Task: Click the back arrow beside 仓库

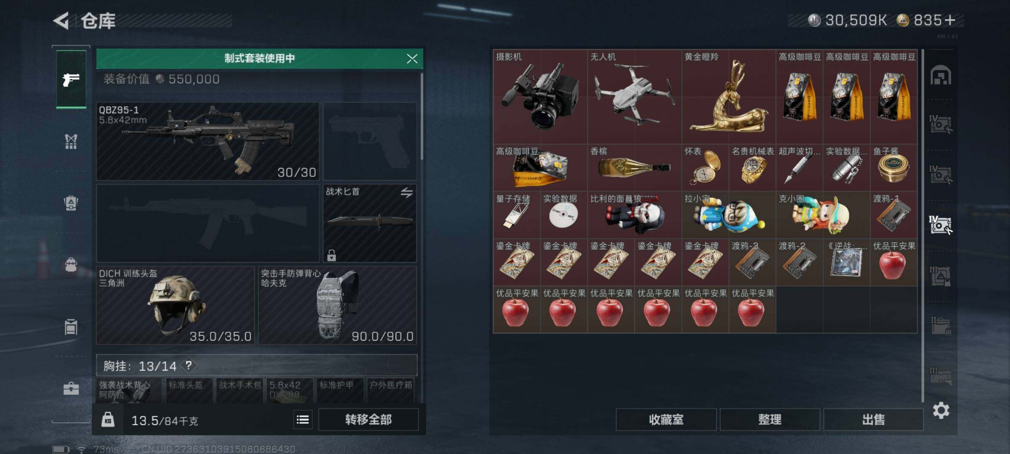Action: pyautogui.click(x=61, y=21)
